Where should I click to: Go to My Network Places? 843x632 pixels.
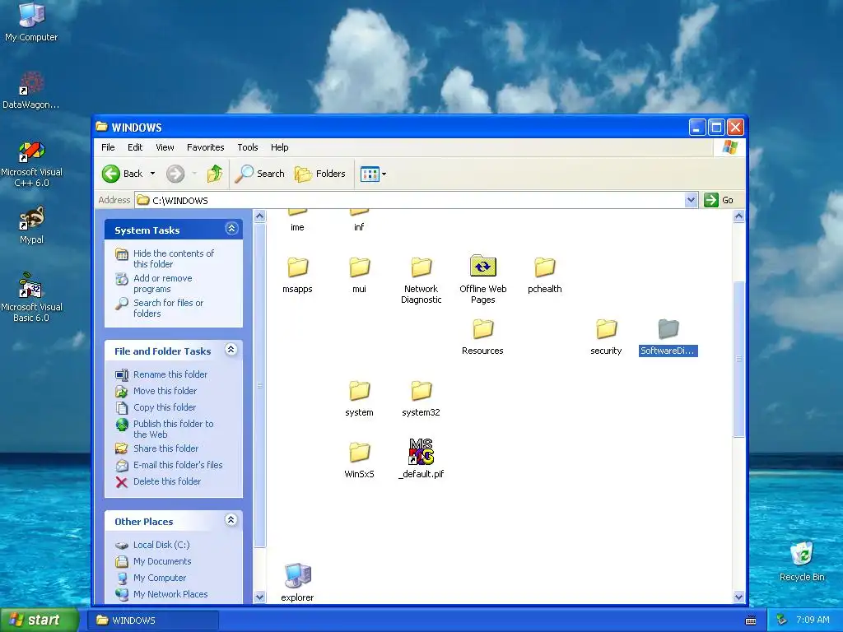pyautogui.click(x=161, y=594)
